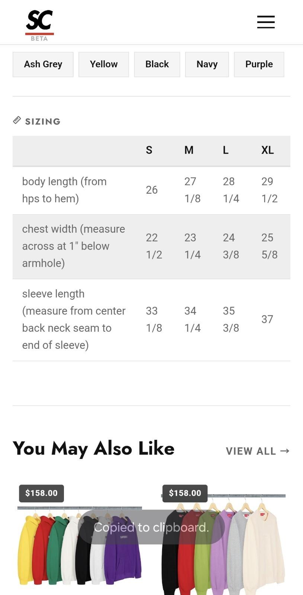Open the View All link

click(258, 451)
